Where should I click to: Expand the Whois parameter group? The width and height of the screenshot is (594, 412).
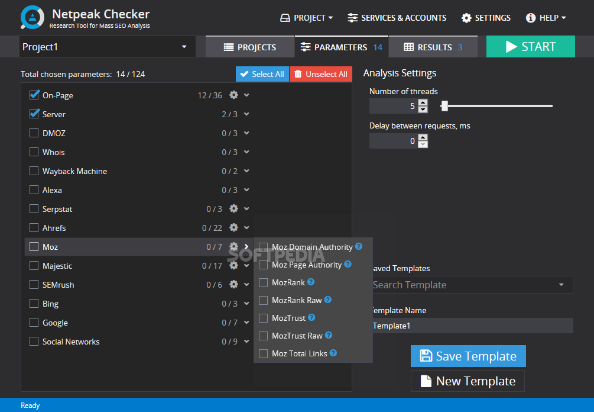246,152
